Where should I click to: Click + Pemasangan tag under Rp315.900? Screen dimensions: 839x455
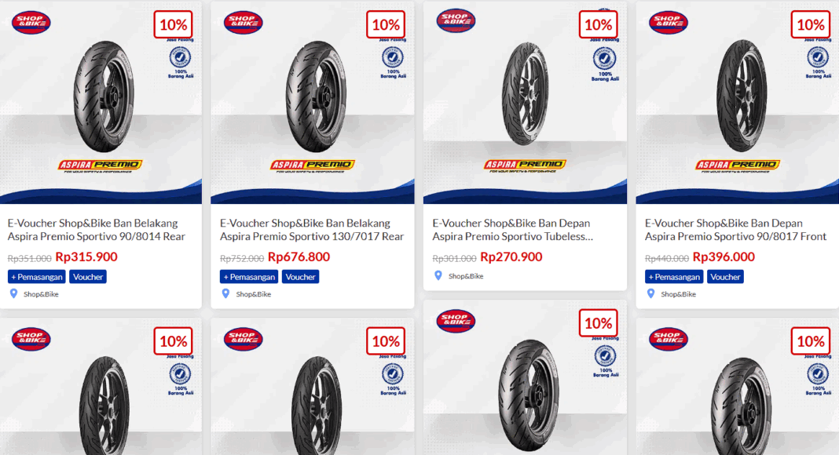(x=36, y=277)
